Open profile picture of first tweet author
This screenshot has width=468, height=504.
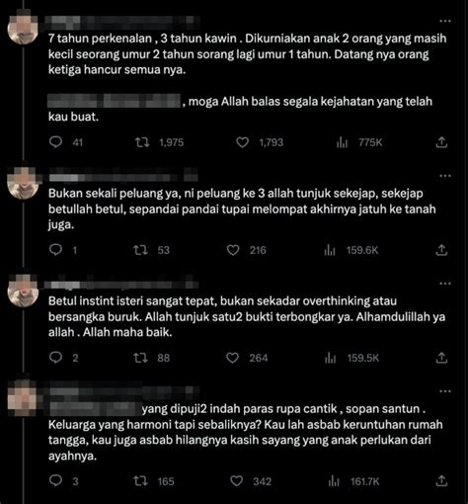pyautogui.click(x=23, y=28)
